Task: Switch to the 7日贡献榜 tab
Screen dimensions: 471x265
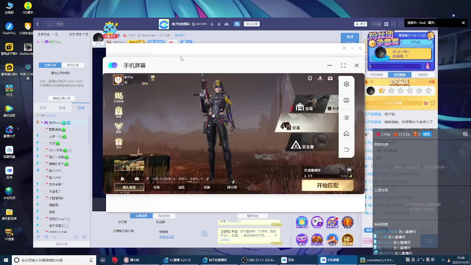Action: tap(377, 75)
